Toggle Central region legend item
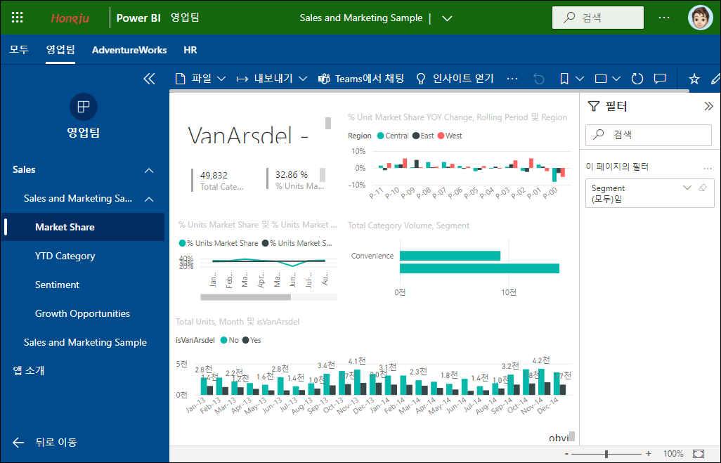The width and height of the screenshot is (721, 463). [x=393, y=136]
